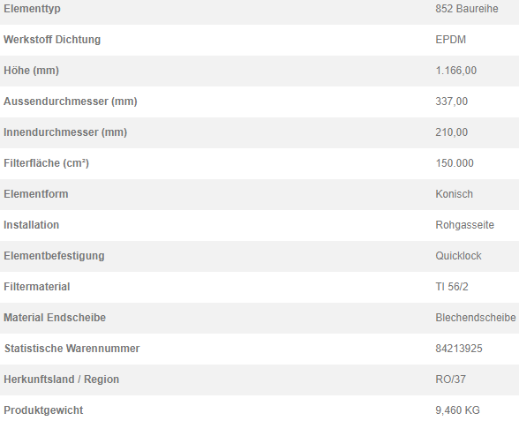Click the Innendurchmesser (mm) label
The image size is (519, 421).
65,132
